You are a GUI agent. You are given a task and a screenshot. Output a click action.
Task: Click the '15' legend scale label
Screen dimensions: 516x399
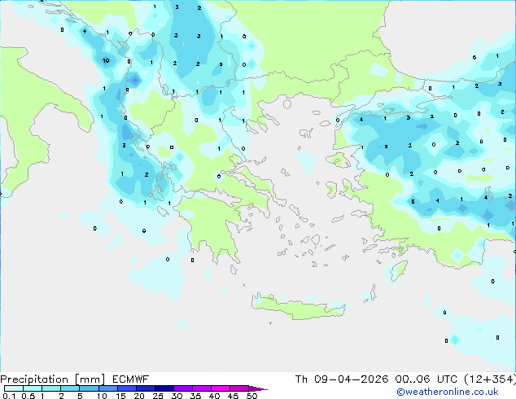120,396
